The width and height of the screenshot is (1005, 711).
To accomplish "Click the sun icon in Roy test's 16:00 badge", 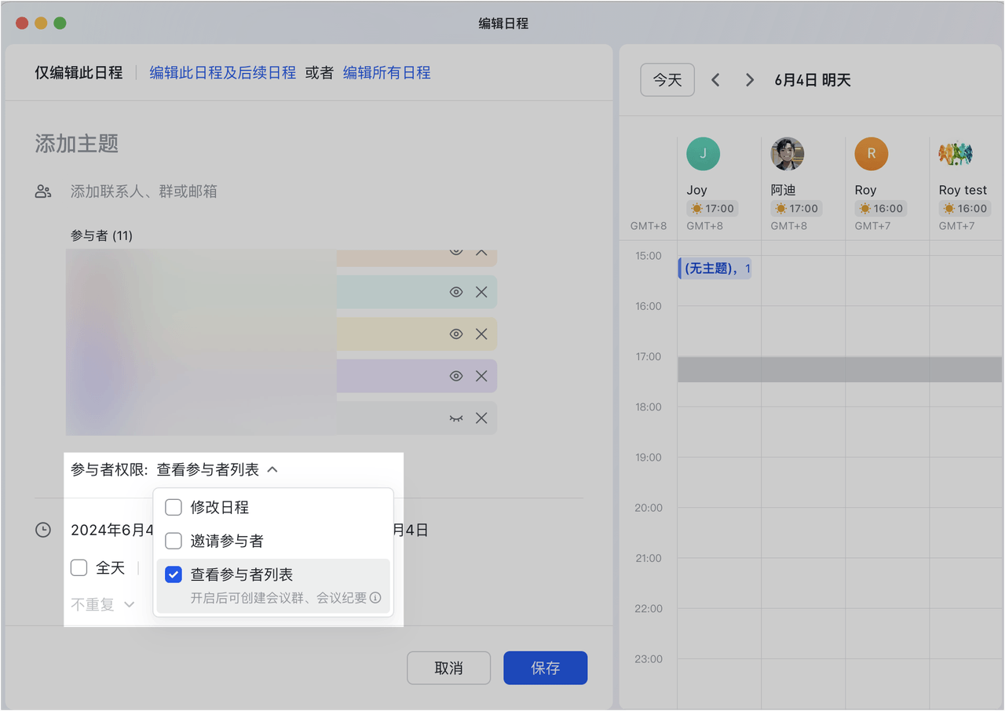I will point(948,209).
